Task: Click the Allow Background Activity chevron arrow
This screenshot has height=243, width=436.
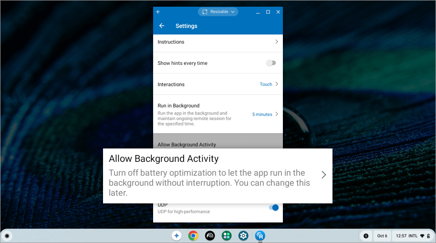Action: coord(323,175)
